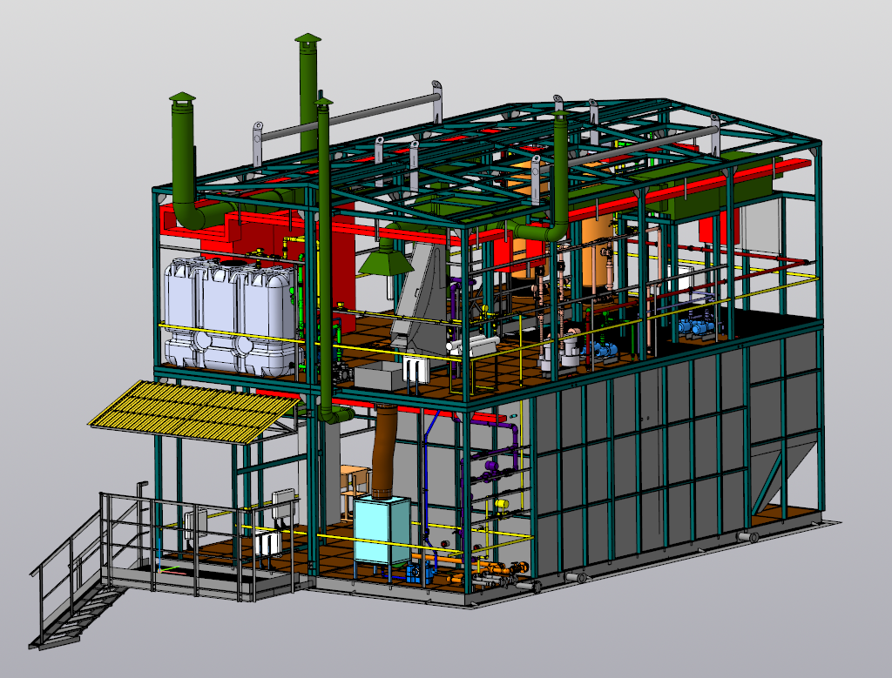The height and width of the screenshot is (678, 892).
Task: Click the wooden chair on lower floor
Action: [x=355, y=480]
